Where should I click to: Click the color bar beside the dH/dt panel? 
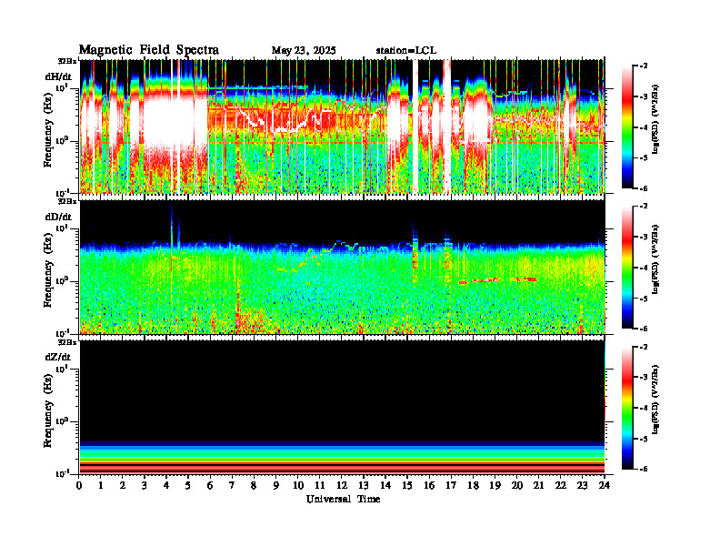pos(627,127)
